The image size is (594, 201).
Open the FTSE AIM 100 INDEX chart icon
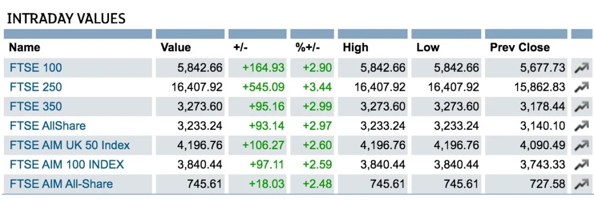(581, 165)
